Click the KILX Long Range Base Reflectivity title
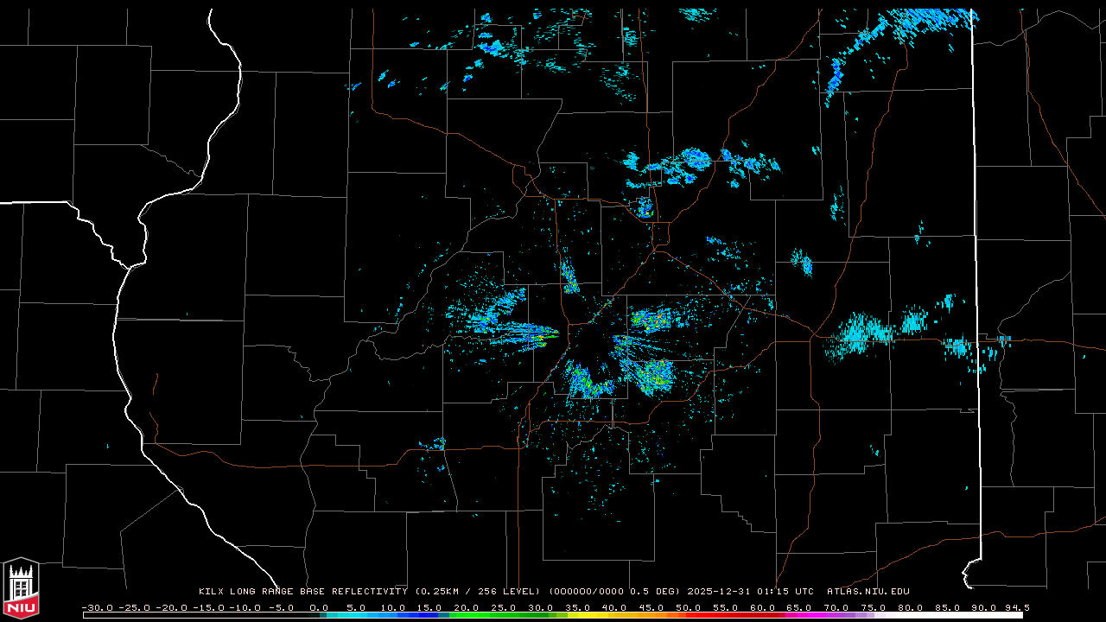Image resolution: width=1106 pixels, height=622 pixels. [x=303, y=592]
